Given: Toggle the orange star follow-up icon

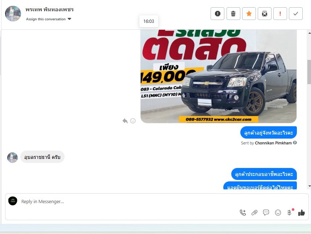Looking at the screenshot, I should [249, 14].
